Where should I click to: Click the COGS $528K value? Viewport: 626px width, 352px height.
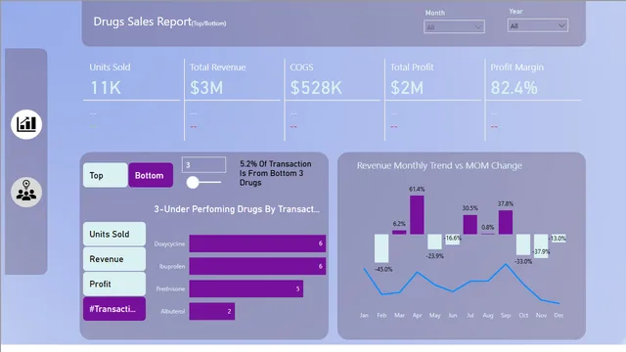point(316,88)
